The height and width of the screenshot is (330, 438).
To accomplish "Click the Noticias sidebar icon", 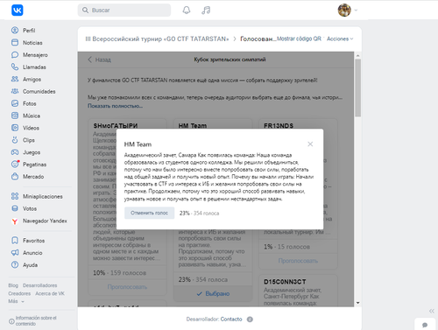I will [x=15, y=42].
